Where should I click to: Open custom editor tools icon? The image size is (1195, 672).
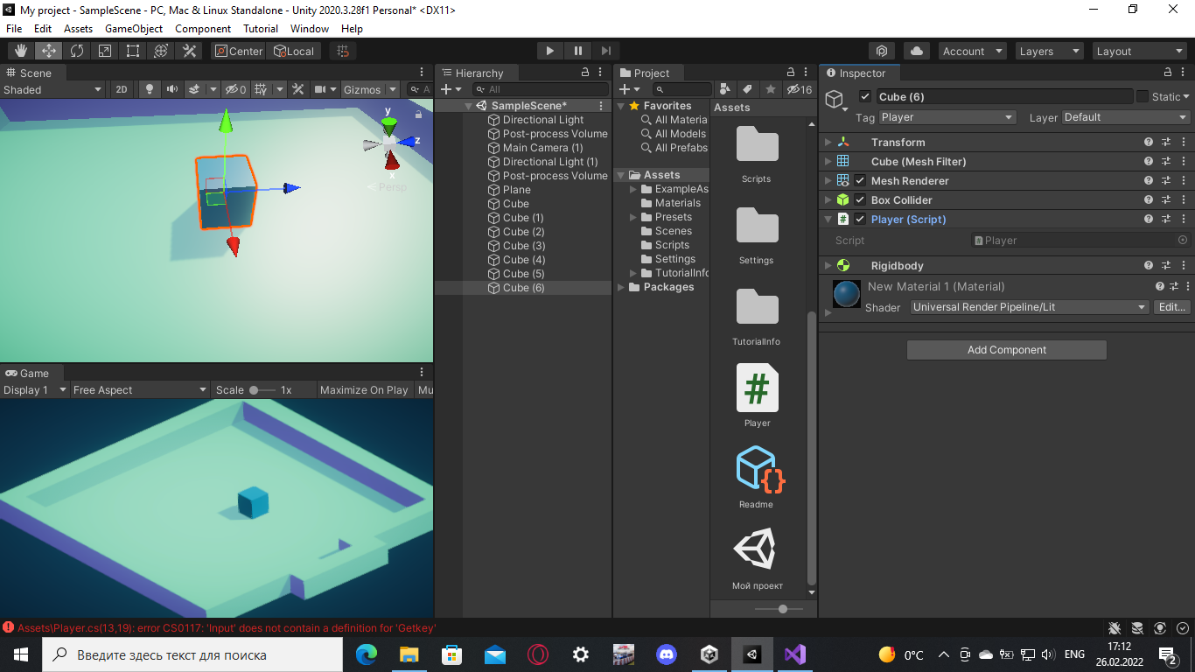[x=189, y=51]
